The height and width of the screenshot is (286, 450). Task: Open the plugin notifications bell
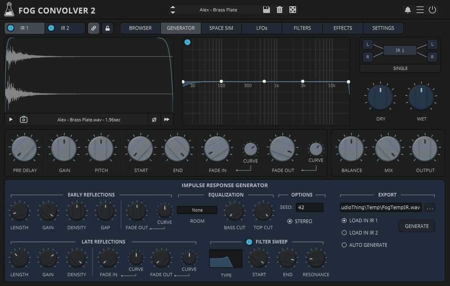click(x=407, y=10)
